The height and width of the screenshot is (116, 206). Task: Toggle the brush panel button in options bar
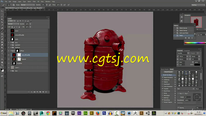coord(14,5)
